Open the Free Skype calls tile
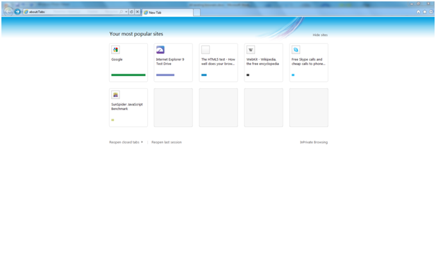The image size is (436, 262). click(309, 62)
